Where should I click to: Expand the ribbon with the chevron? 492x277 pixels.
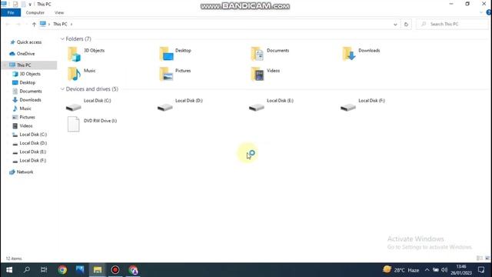tap(481, 12)
